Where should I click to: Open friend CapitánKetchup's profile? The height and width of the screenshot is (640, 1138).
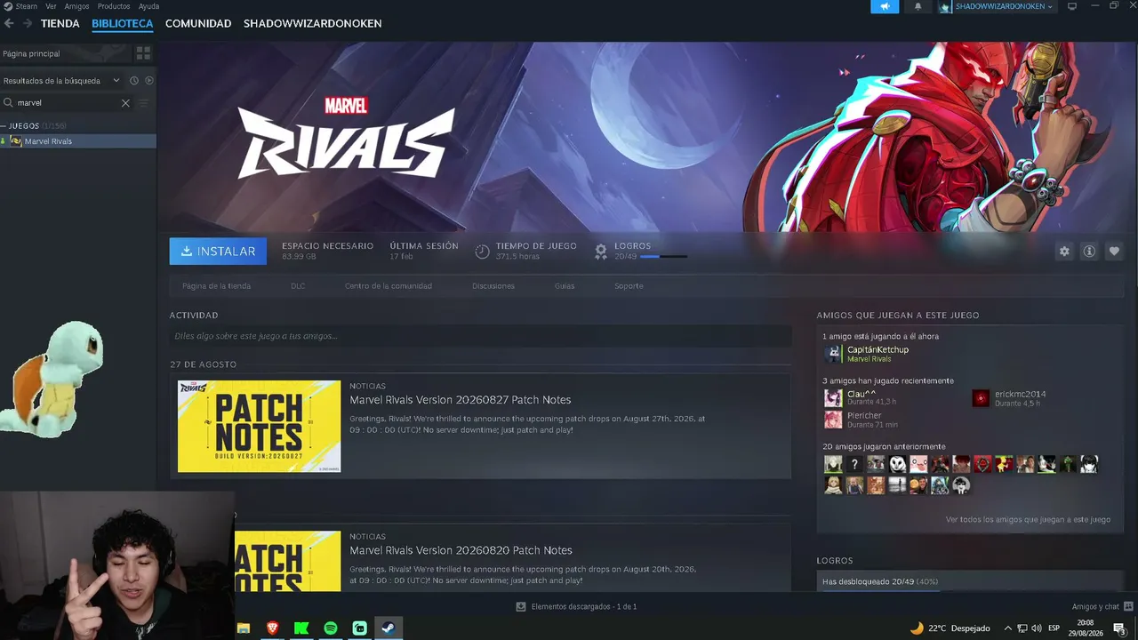(878, 350)
